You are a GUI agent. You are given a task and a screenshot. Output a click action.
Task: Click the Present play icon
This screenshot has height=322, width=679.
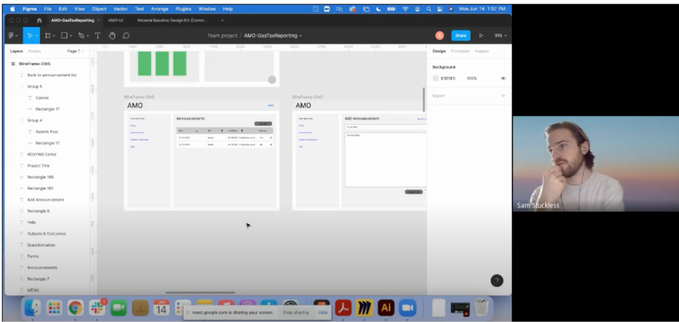481,35
